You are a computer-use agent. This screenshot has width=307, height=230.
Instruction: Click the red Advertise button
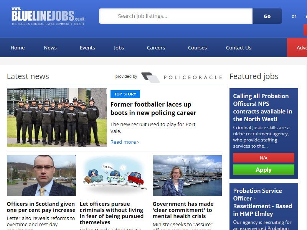[297, 48]
